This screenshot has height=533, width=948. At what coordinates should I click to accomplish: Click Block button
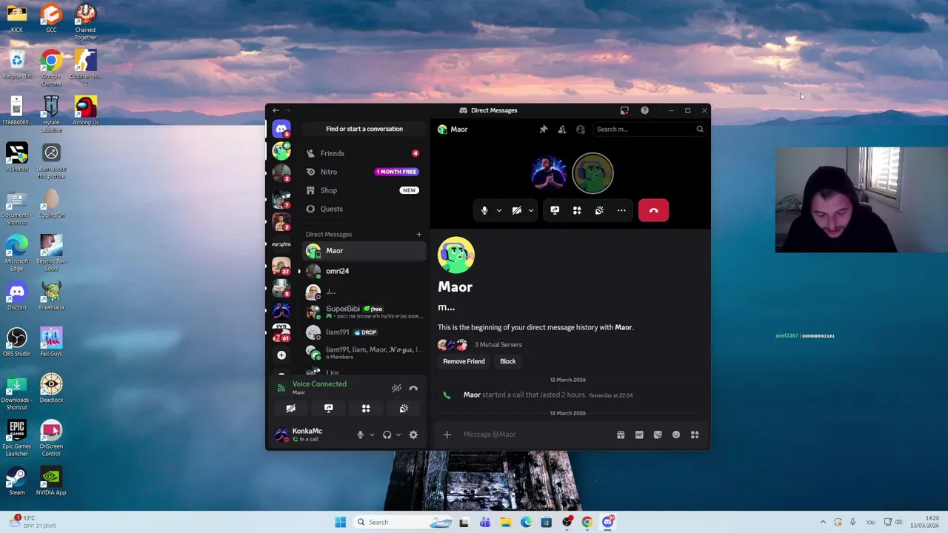(507, 361)
